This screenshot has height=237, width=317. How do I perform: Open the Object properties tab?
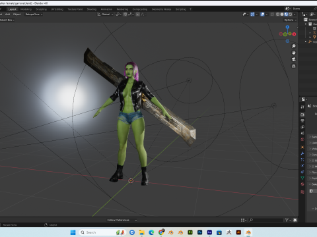pos(302,147)
